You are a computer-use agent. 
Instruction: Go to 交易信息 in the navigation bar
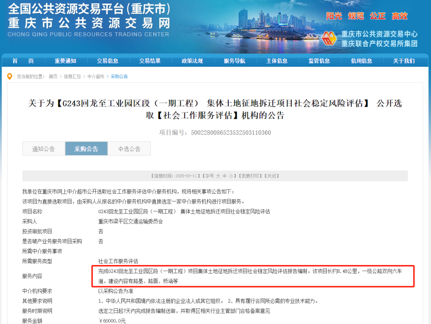107,61
